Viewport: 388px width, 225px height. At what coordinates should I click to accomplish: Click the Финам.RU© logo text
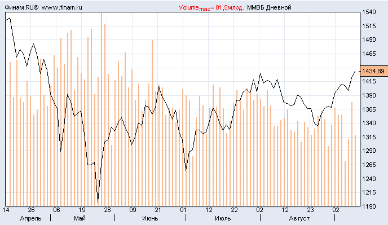pyautogui.click(x=21, y=8)
